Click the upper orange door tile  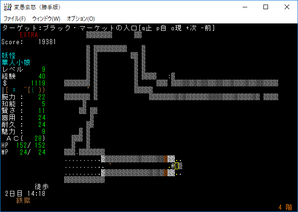click(x=166, y=159)
